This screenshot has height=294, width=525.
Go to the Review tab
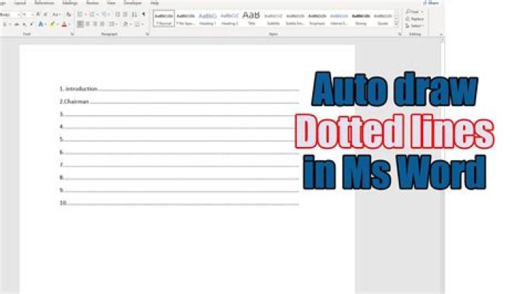pos(93,3)
